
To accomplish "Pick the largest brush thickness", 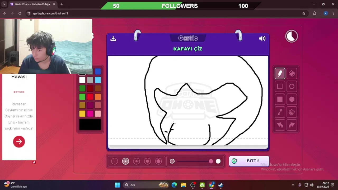I will [x=158, y=161].
